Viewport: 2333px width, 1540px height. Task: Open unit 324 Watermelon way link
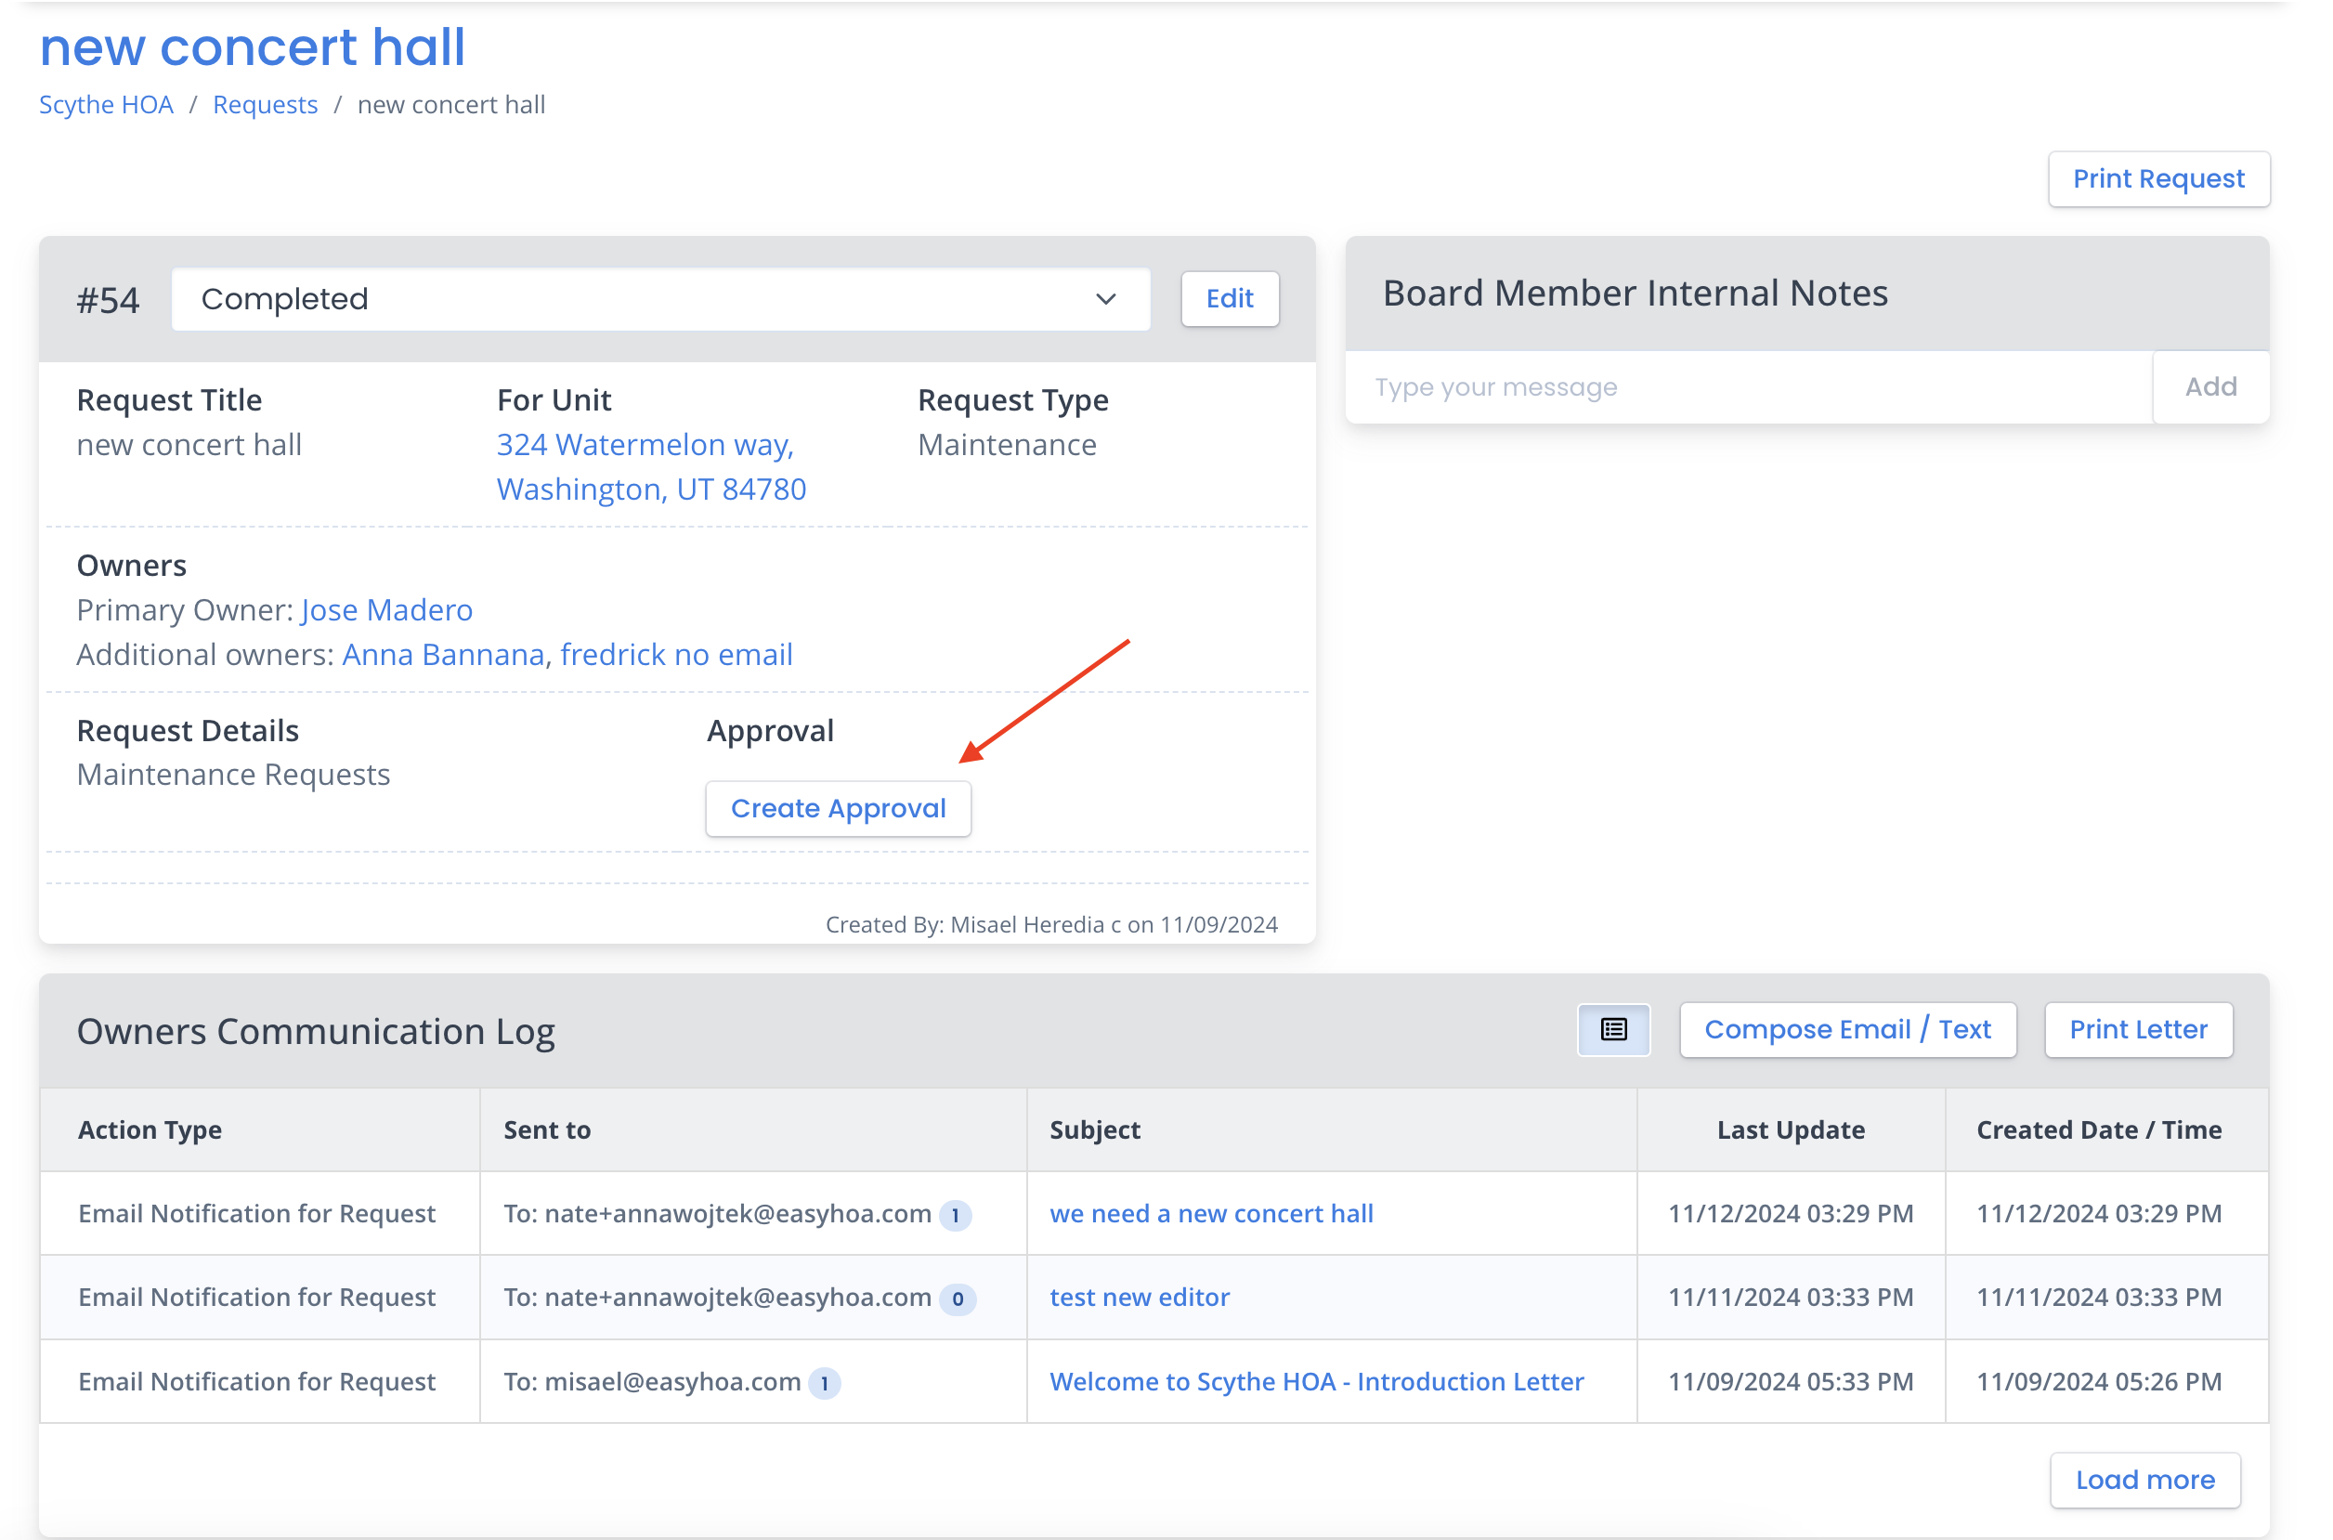(x=651, y=466)
